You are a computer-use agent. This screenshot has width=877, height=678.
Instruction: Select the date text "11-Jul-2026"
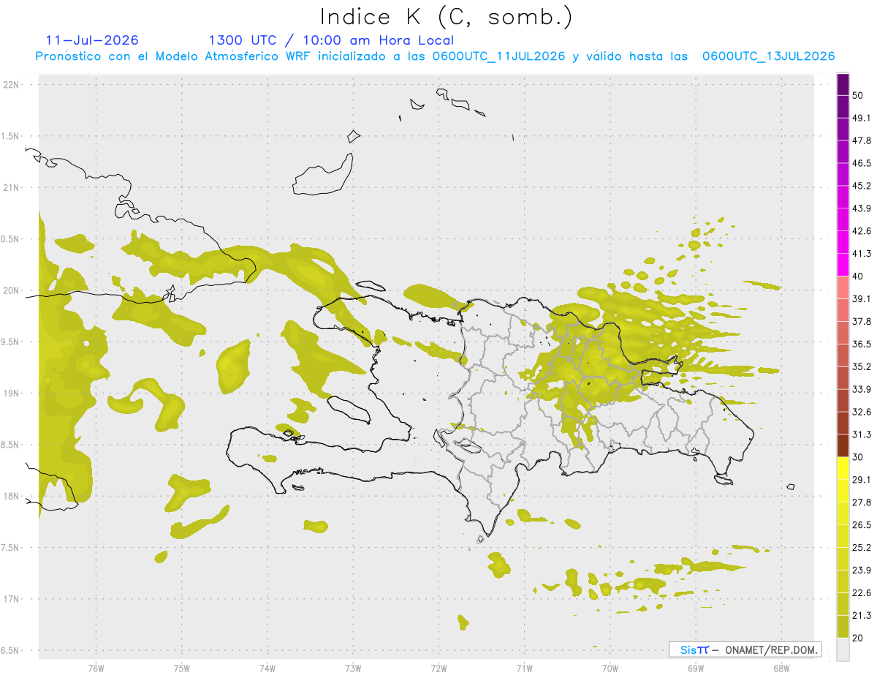coord(92,40)
